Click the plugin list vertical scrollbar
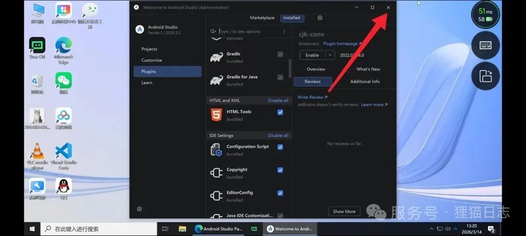526x236 pixels. click(290, 68)
